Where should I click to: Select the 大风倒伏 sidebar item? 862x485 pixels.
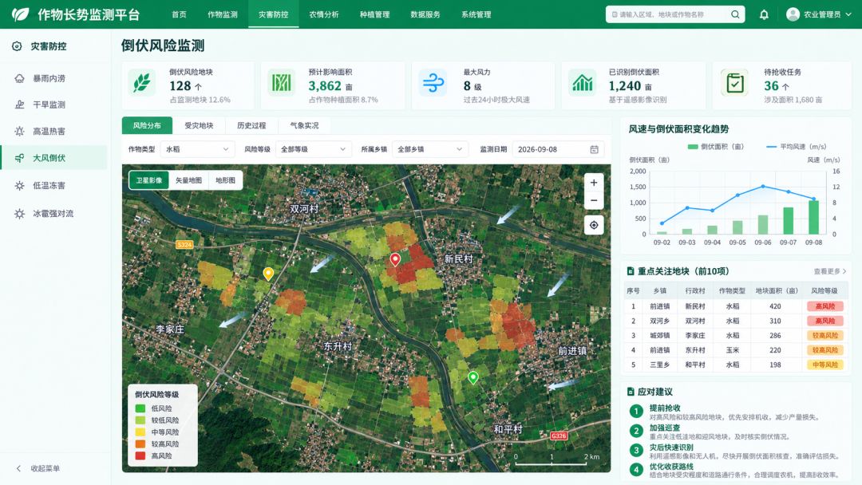pyautogui.click(x=54, y=158)
